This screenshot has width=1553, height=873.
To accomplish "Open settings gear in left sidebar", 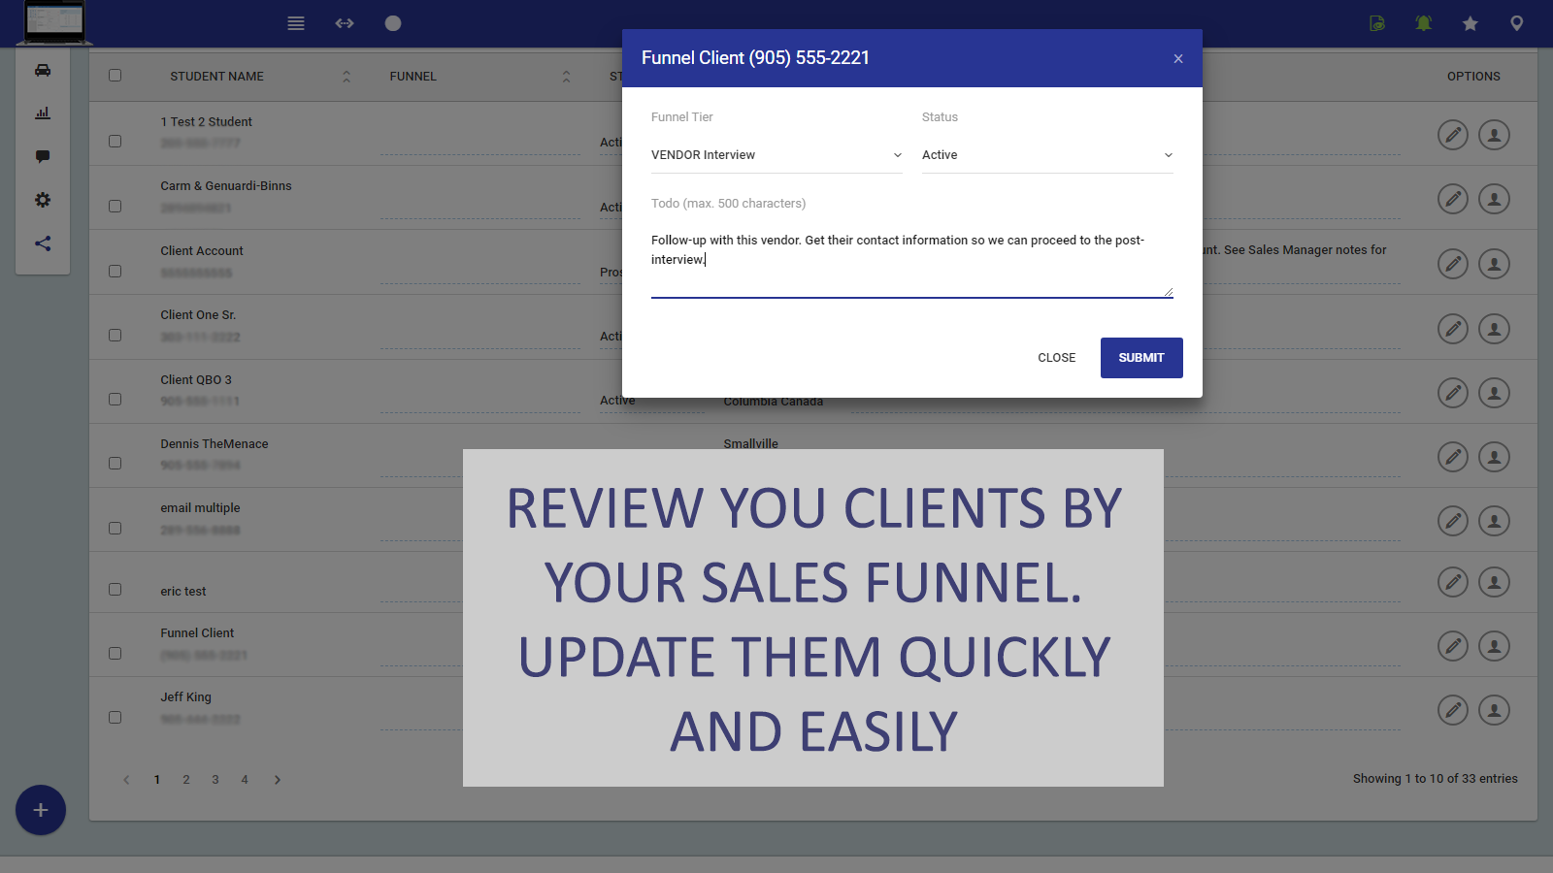I will point(43,200).
